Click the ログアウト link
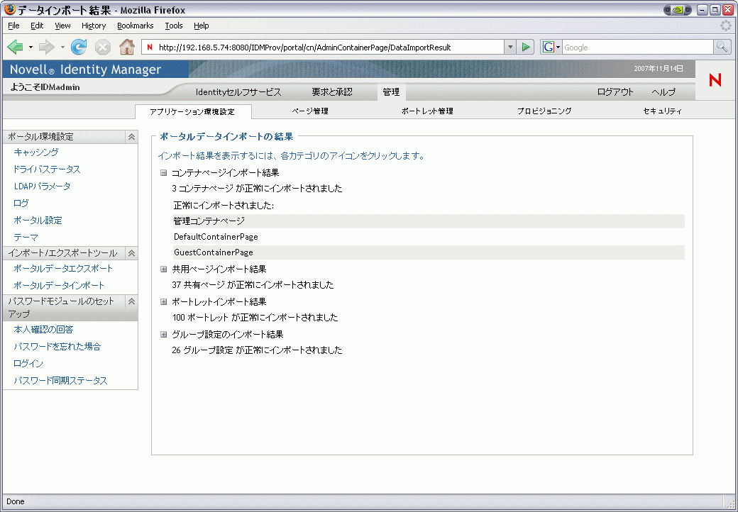 (x=615, y=92)
